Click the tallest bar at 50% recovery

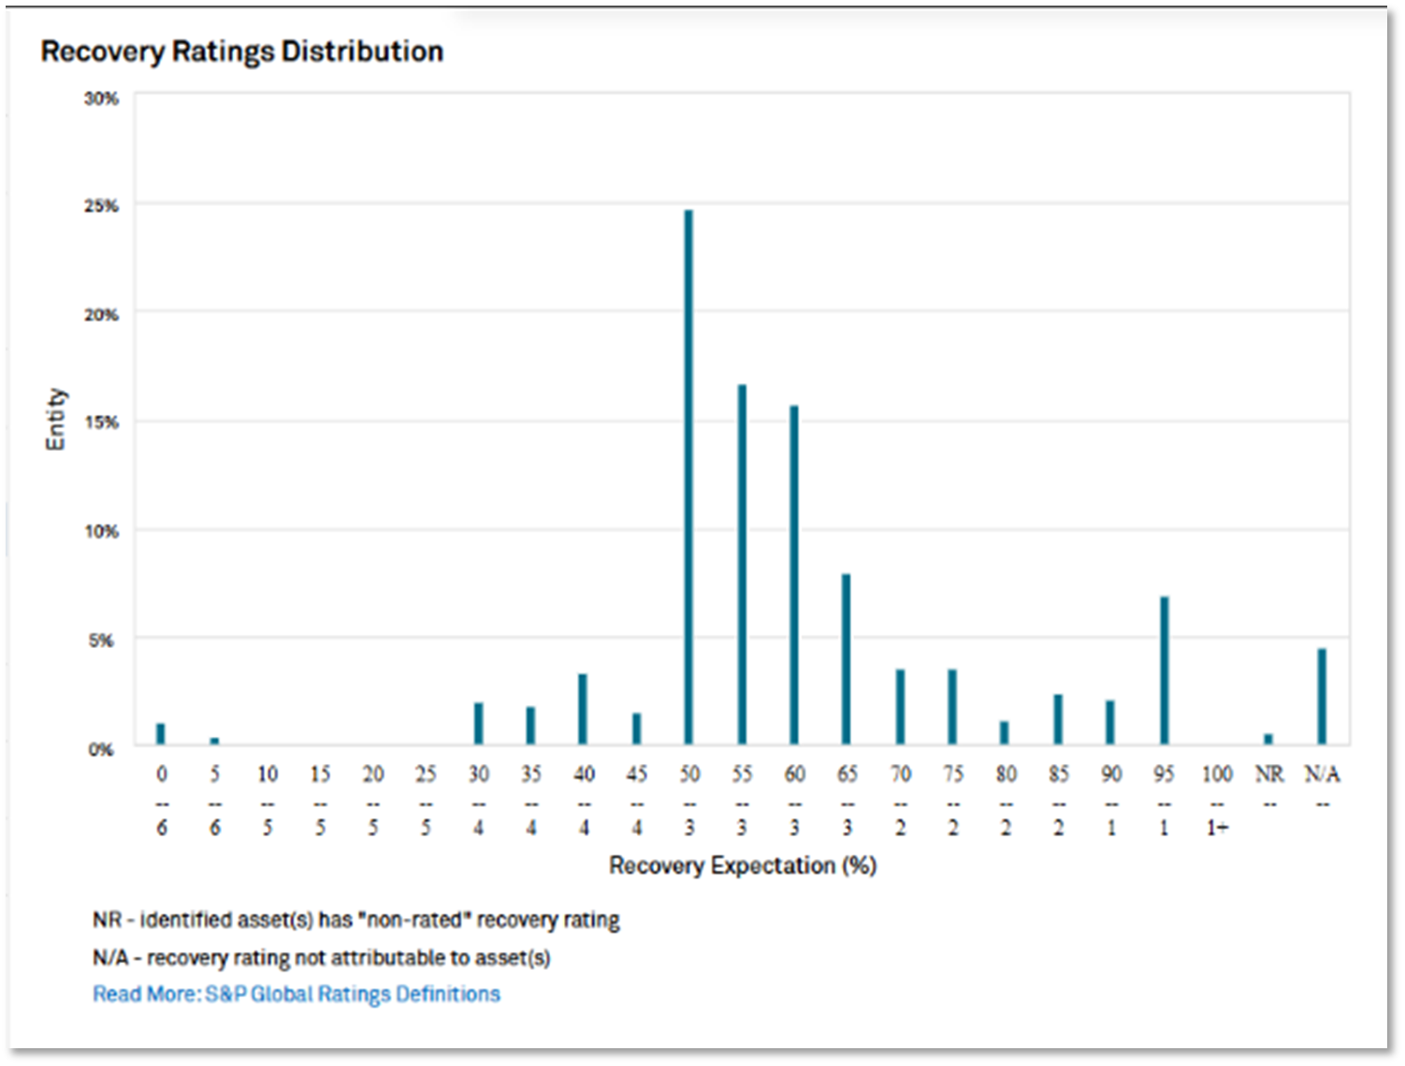click(x=689, y=477)
